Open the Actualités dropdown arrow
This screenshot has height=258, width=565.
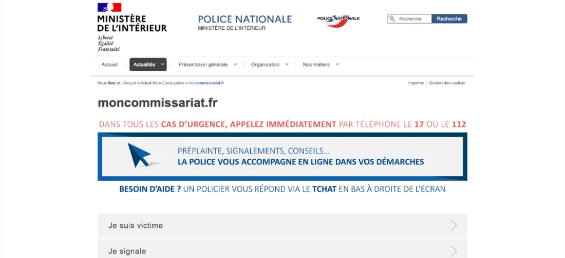pyautogui.click(x=163, y=64)
